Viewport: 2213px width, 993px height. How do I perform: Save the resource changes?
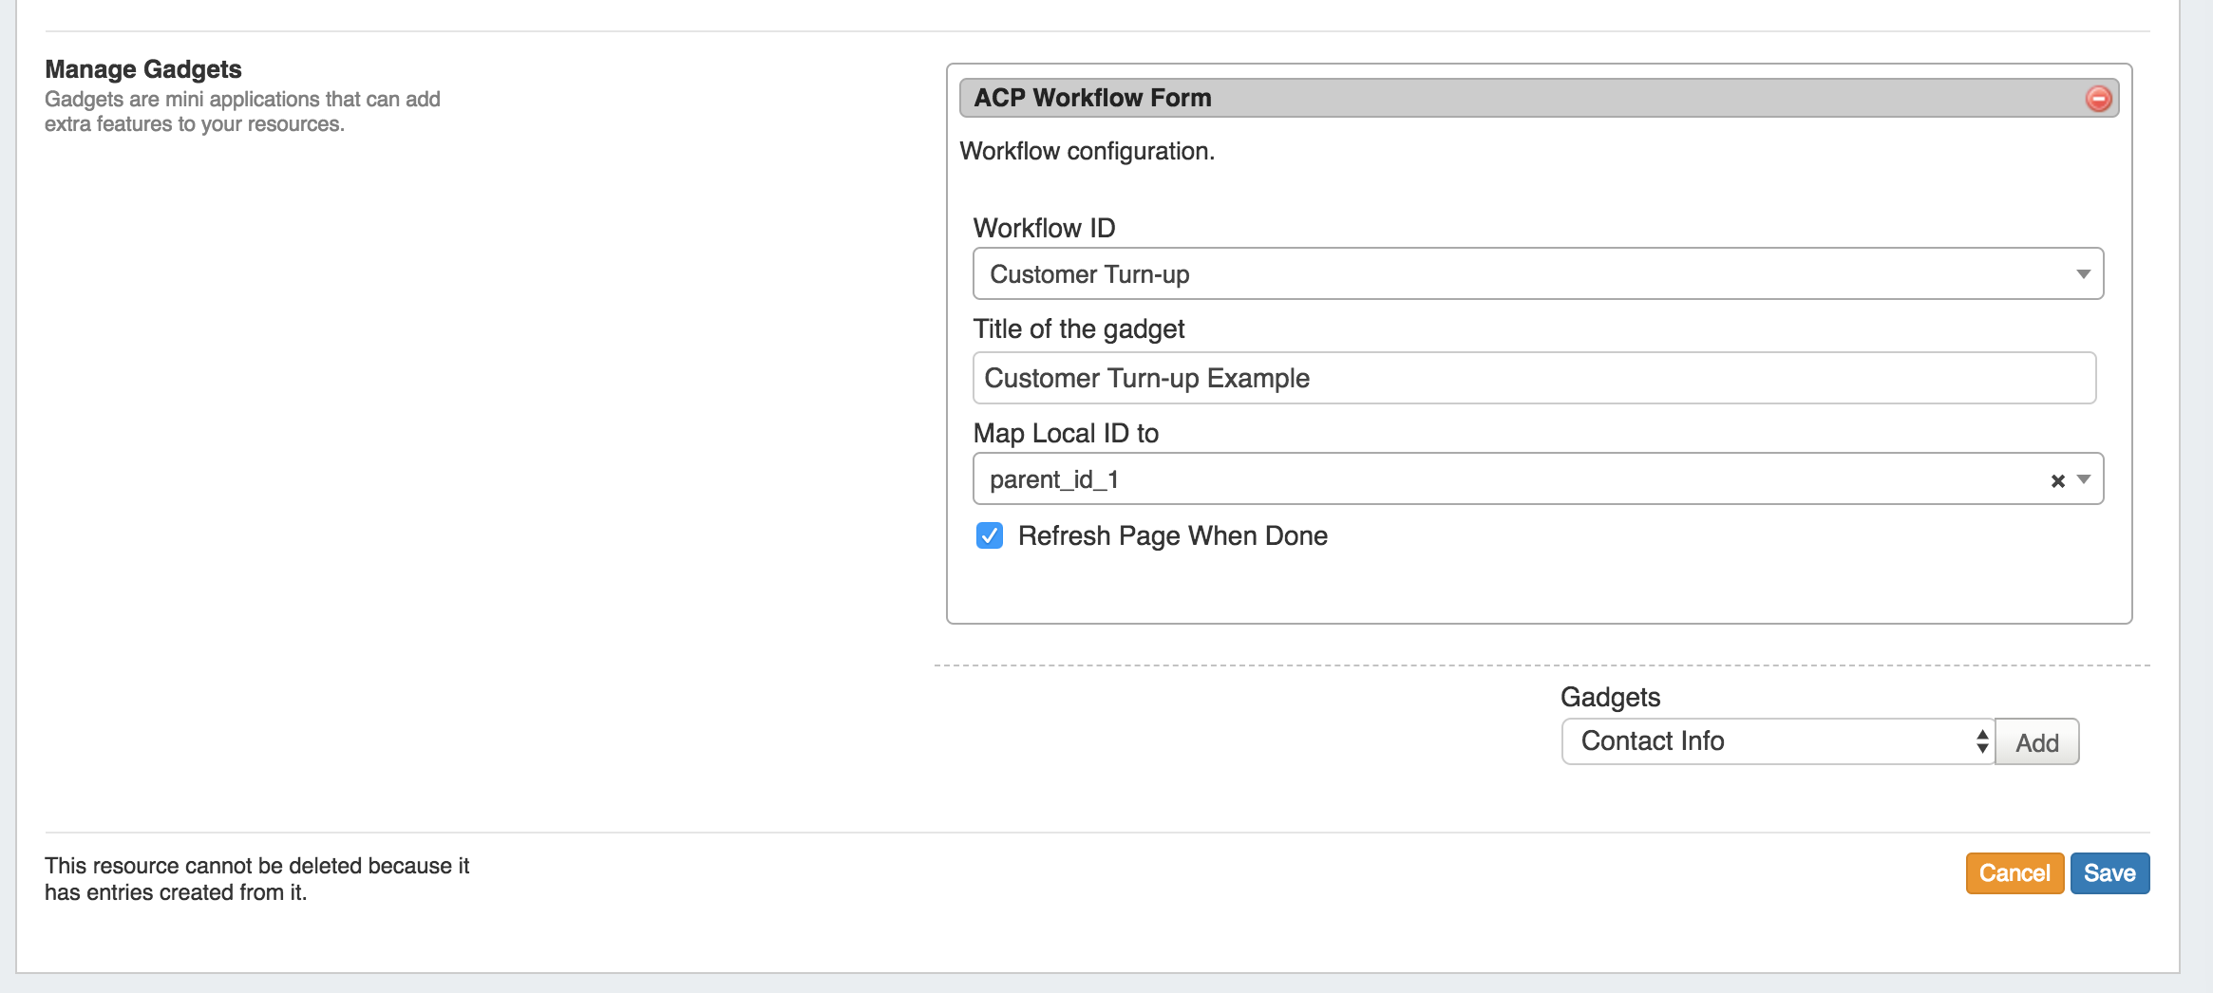[2109, 873]
